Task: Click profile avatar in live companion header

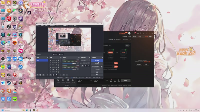Action: (129, 33)
